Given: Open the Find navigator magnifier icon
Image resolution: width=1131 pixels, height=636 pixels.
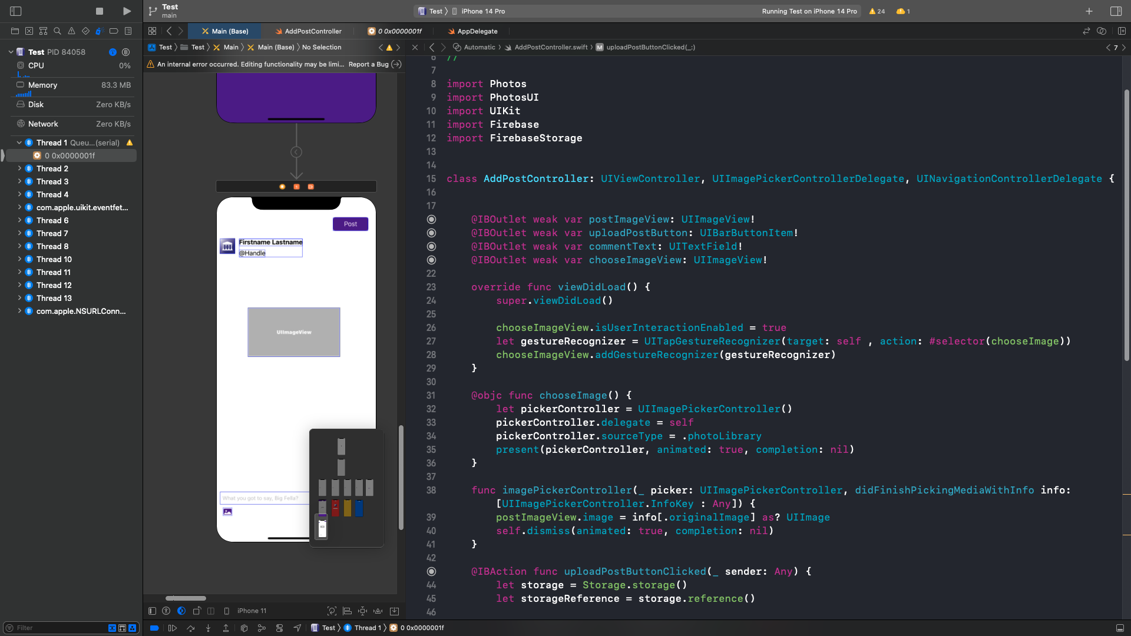Looking at the screenshot, I should (57, 31).
